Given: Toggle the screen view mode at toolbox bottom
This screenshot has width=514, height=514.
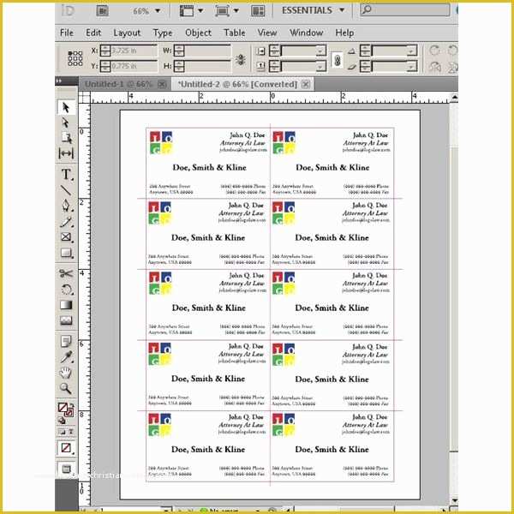Looking at the screenshot, I should tap(66, 469).
